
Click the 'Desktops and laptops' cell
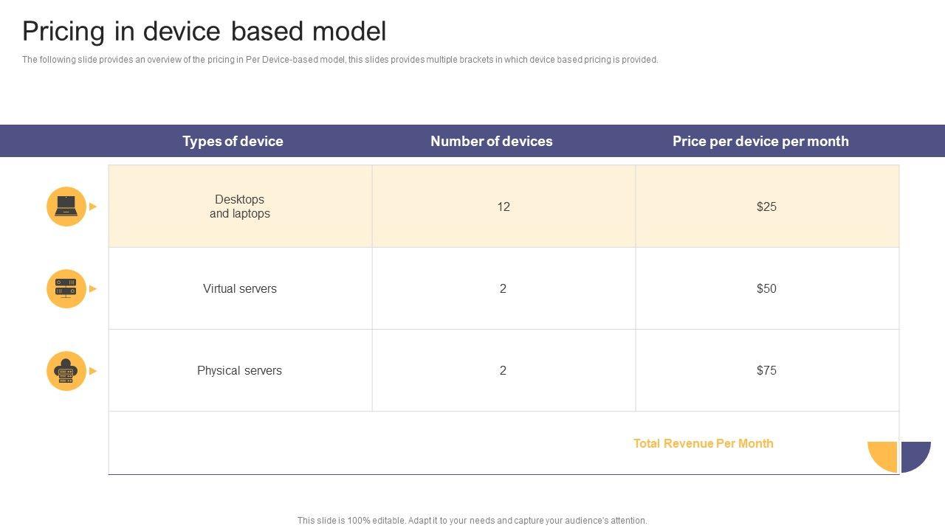[240, 206]
